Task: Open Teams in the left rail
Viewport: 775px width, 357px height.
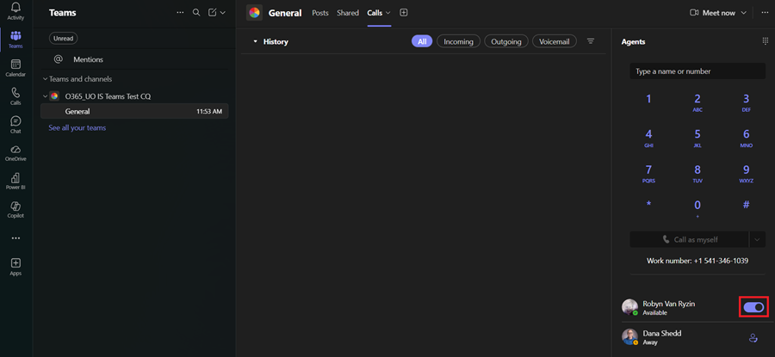Action: point(15,40)
